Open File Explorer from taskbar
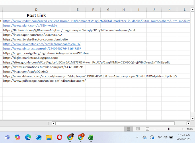 tap(49, 137)
